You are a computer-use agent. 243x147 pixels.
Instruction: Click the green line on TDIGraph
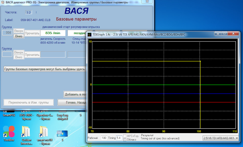(164, 85)
